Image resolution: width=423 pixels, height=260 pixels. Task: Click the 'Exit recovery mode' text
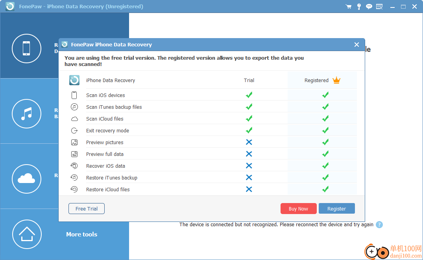tap(107, 131)
